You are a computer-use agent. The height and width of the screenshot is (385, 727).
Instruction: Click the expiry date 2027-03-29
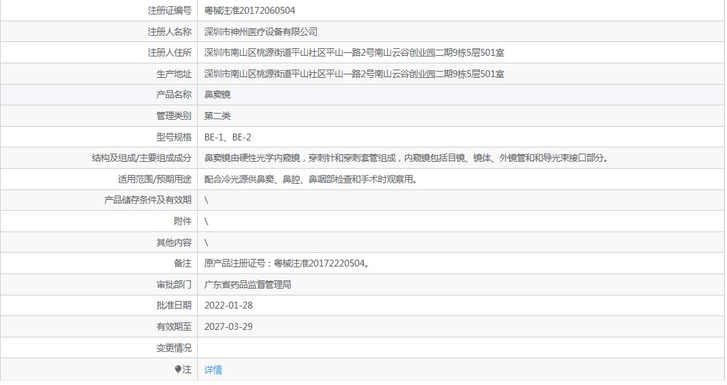tap(229, 326)
